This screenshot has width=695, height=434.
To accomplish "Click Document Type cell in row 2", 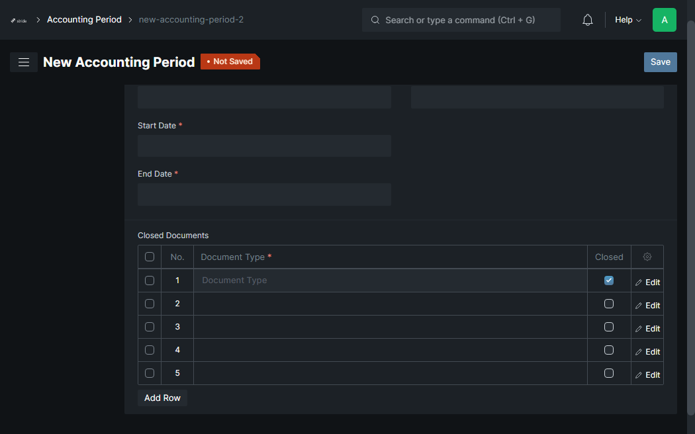I will [x=390, y=304].
